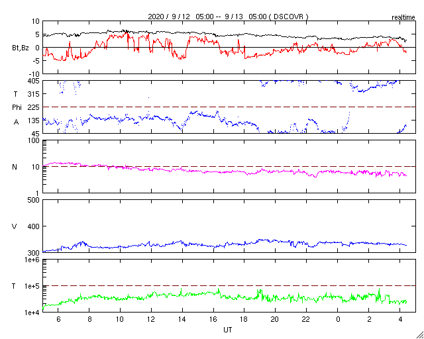Click the '300' velocity tick label
Screen dimensions: 424x339
[34, 253]
